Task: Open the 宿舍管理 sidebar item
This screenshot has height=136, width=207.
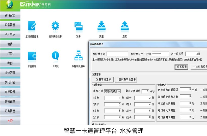Action: coord(10,101)
